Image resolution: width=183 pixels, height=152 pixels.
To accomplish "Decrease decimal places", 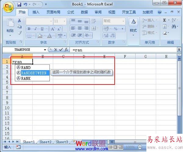I will click(113, 35).
